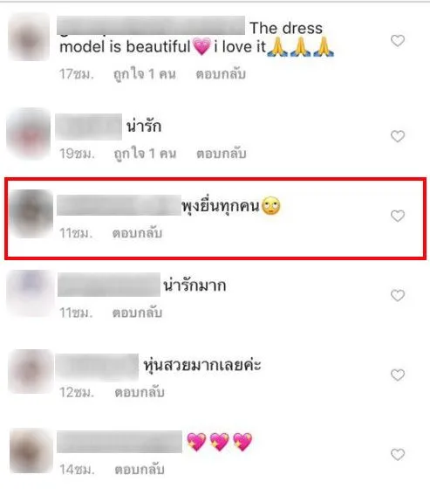430x495 pixels.
Task: Open avatar of the น่ารักมาก commenter
Action: (31, 293)
